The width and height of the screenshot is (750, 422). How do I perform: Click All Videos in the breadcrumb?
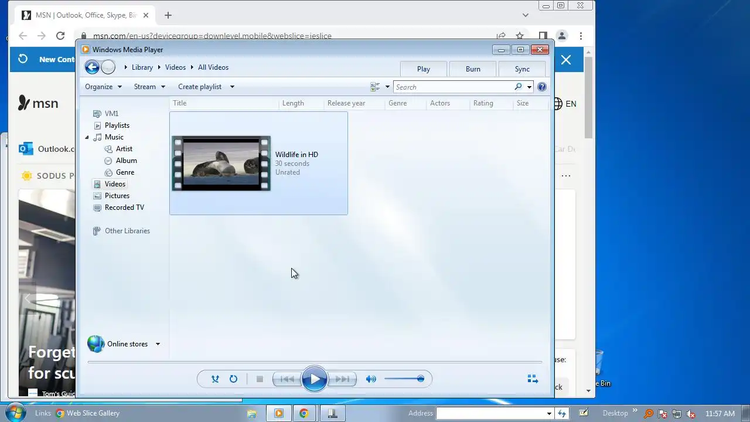pos(213,67)
